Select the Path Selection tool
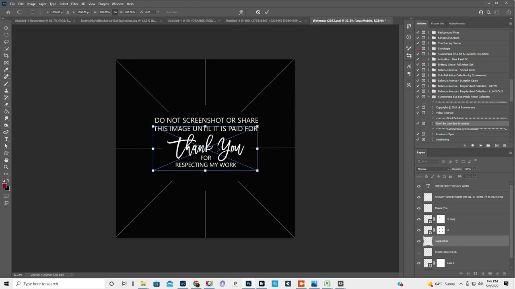The image size is (515, 289). (x=6, y=146)
